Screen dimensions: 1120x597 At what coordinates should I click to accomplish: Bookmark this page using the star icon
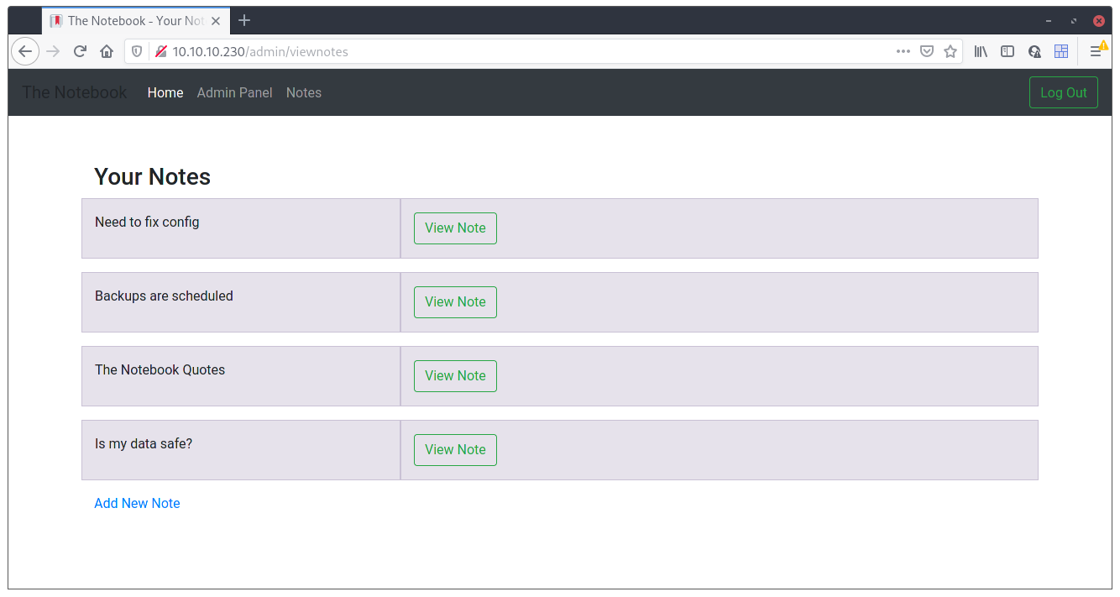(x=950, y=51)
